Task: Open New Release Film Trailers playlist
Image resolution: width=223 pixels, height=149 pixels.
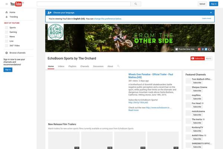Action: tap(62, 124)
